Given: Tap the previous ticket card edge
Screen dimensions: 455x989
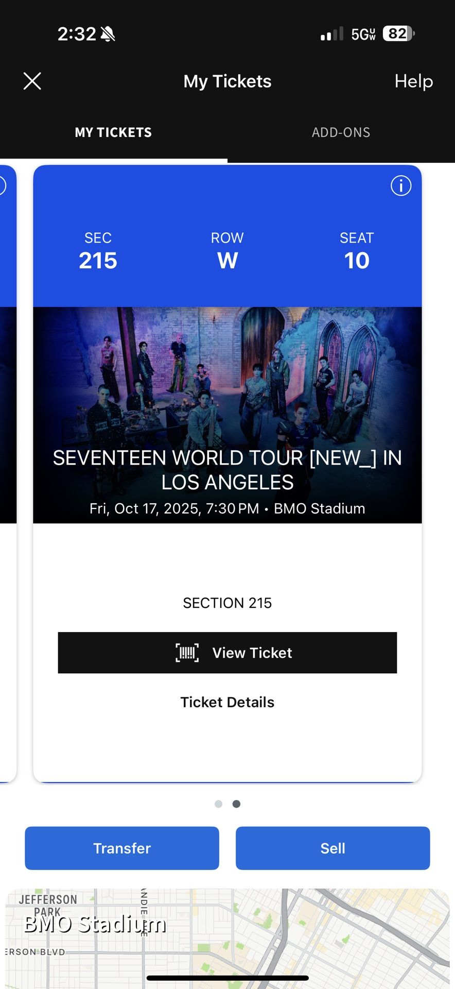Looking at the screenshot, I should (7, 464).
